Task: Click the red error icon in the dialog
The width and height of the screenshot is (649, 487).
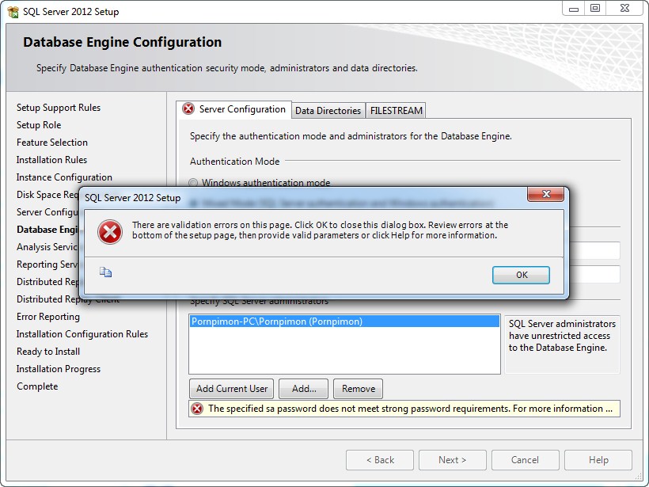Action: (109, 231)
